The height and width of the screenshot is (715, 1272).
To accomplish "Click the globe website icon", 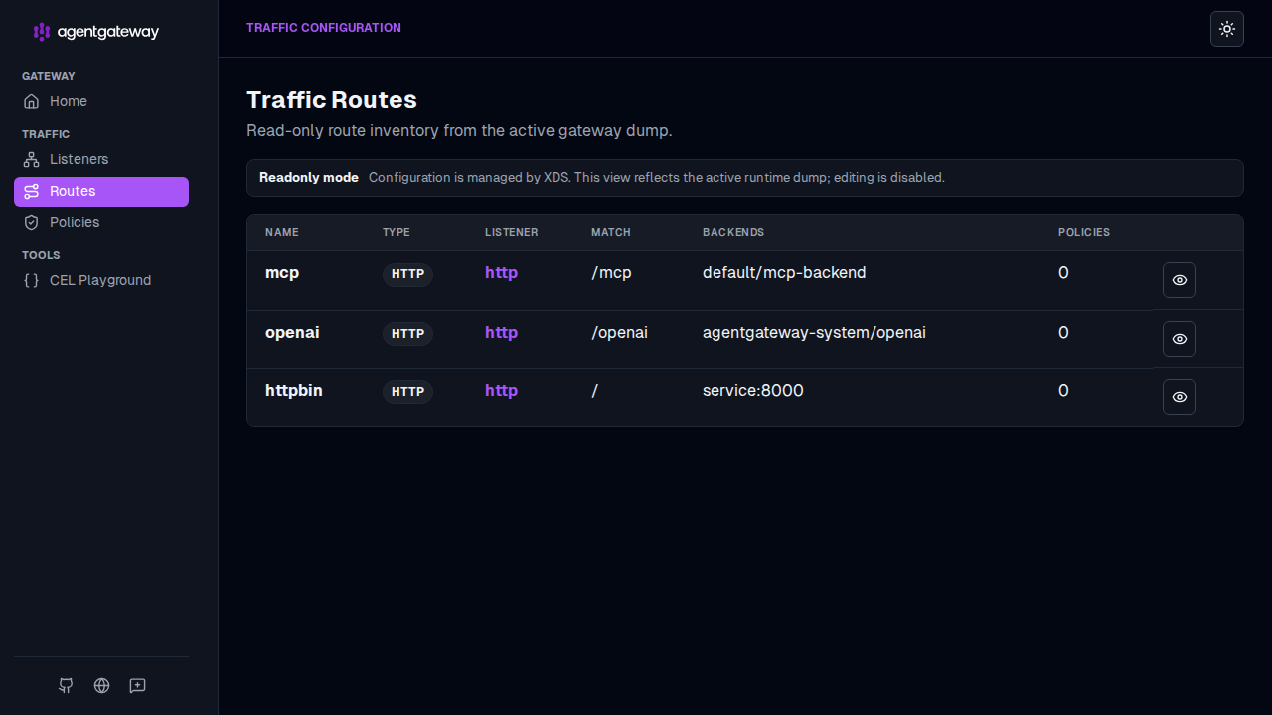I will (101, 685).
